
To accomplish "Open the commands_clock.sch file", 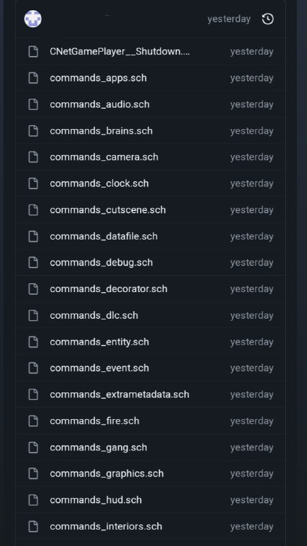I will tap(99, 184).
